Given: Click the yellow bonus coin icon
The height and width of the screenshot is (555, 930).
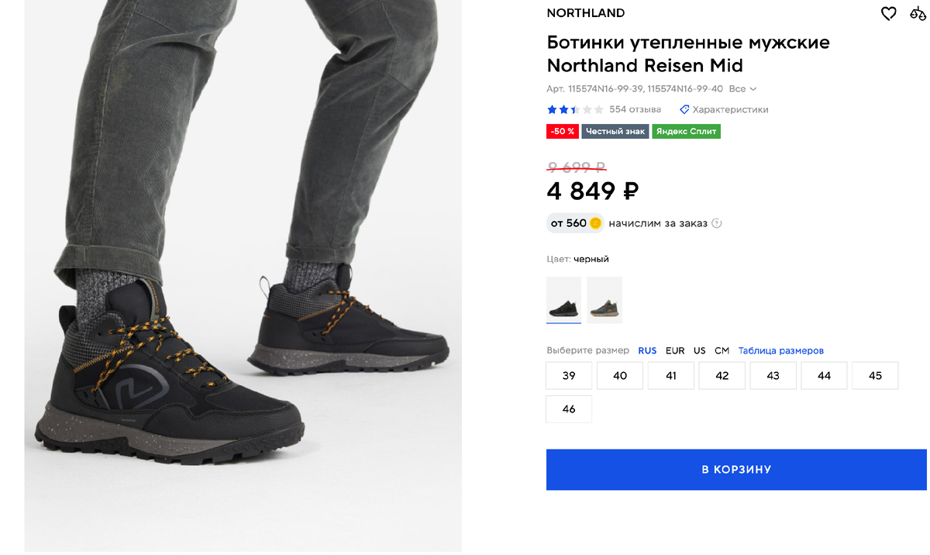Looking at the screenshot, I should 594,223.
